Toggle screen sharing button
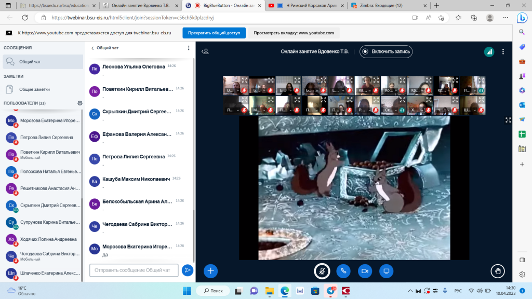The image size is (532, 299). tap(386, 271)
